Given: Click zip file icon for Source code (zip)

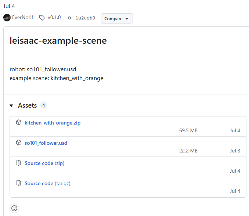Looking at the screenshot, I should (19, 163).
